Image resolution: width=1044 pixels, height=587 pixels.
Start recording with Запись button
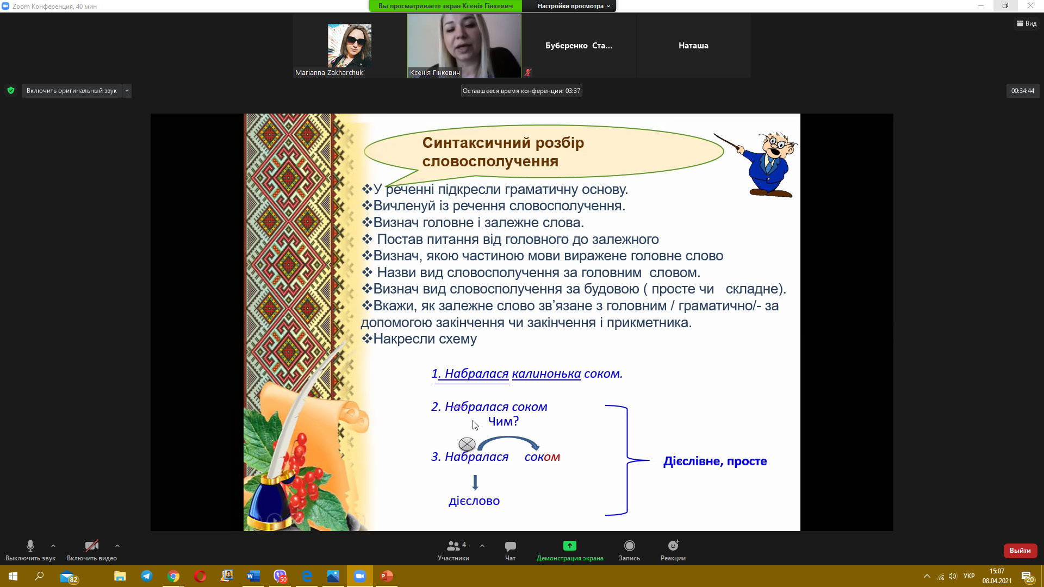[629, 550]
